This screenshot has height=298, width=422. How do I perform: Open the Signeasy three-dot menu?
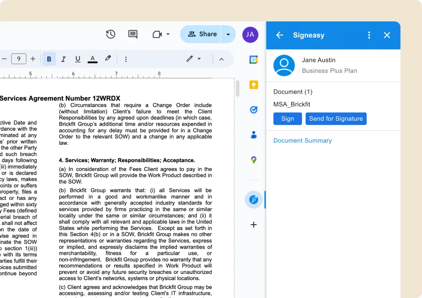[369, 35]
